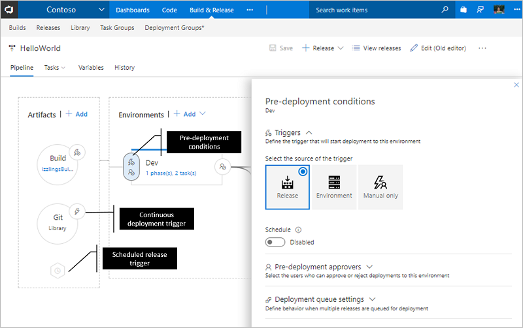
Task: Select the Build artifact circle
Action: point(58,165)
